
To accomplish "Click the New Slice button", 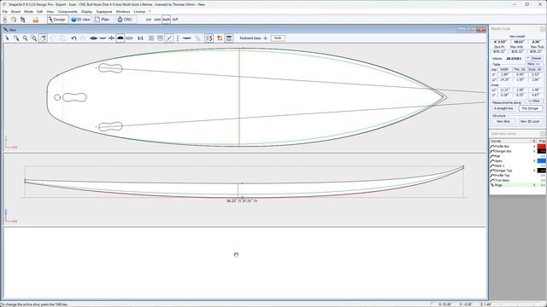I will [503, 121].
